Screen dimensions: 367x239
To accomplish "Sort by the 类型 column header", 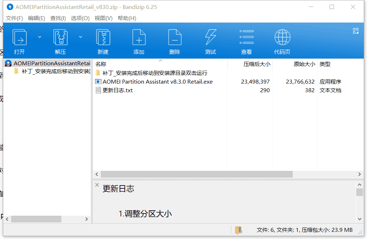I will click(x=325, y=64).
